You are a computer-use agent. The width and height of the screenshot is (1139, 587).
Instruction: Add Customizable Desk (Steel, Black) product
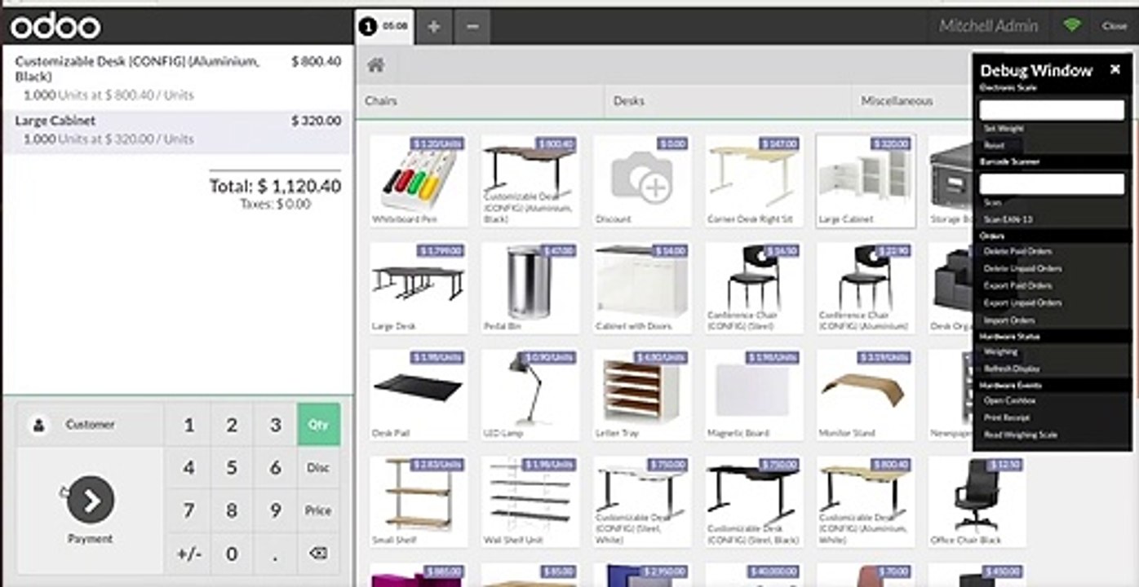pyautogui.click(x=754, y=502)
